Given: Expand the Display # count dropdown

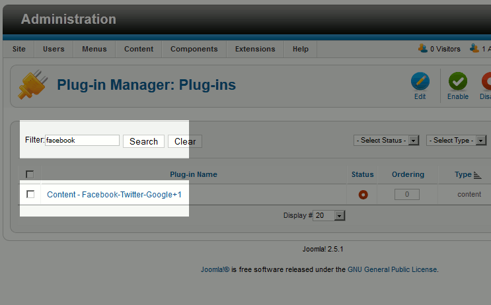Looking at the screenshot, I should coord(330,215).
